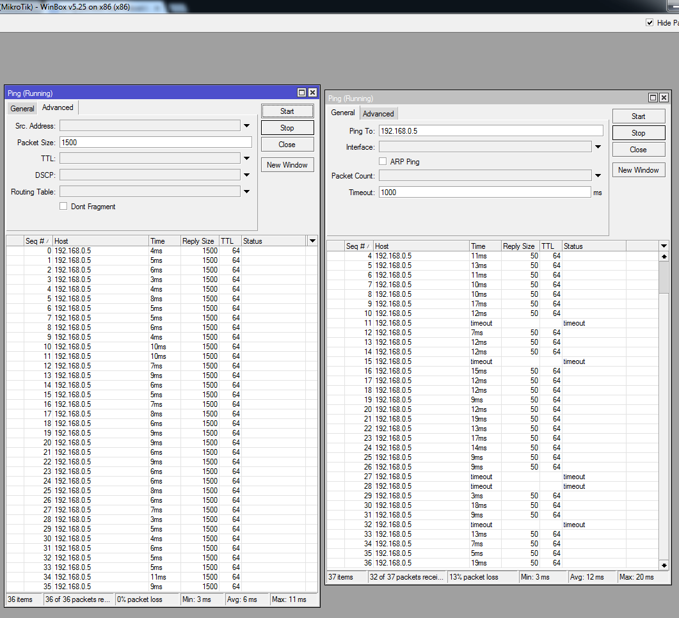679x618 pixels.
Task: Expand the Routing Table dropdown arrow
Action: (246, 192)
